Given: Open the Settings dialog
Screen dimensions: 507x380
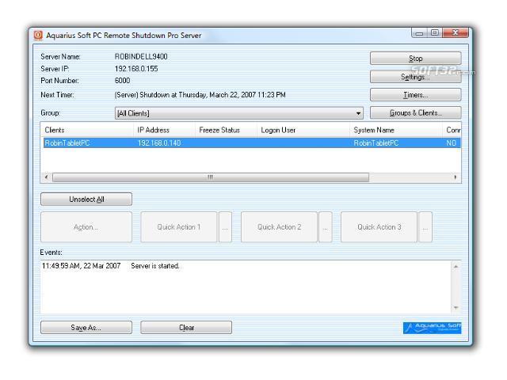Looking at the screenshot, I should tap(415, 77).
